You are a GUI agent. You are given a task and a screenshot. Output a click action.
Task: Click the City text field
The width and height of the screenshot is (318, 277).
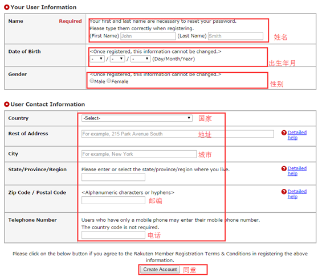coord(139,154)
